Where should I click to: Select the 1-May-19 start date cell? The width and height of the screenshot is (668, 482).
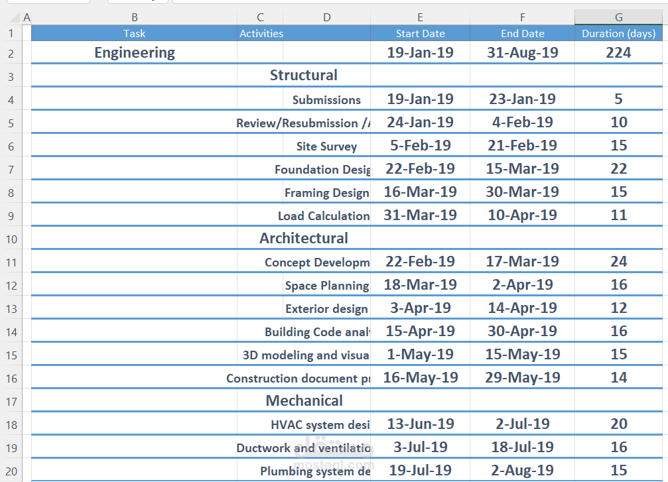point(420,354)
